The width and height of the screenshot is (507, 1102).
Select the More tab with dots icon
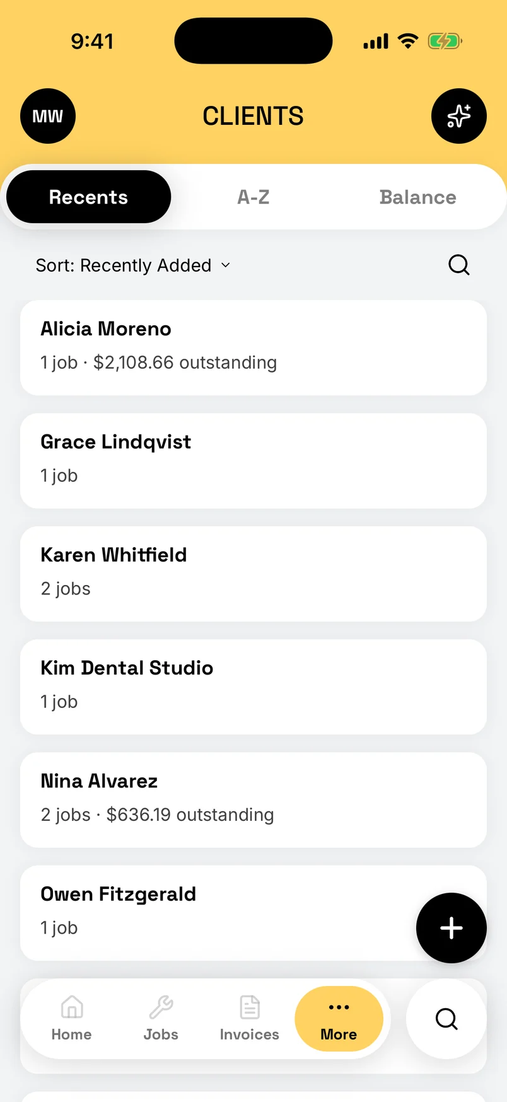339,1019
